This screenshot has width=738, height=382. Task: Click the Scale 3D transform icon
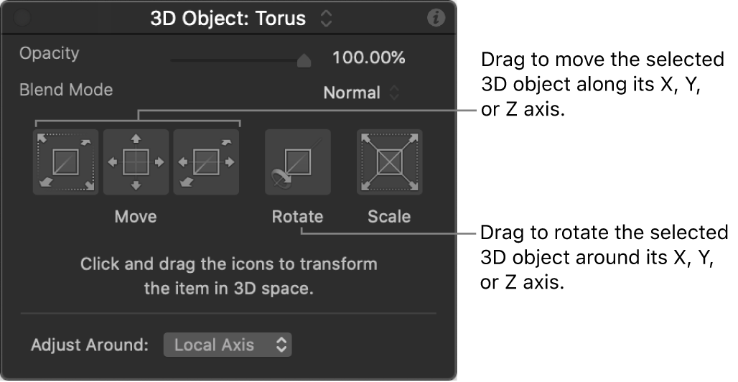(x=389, y=162)
